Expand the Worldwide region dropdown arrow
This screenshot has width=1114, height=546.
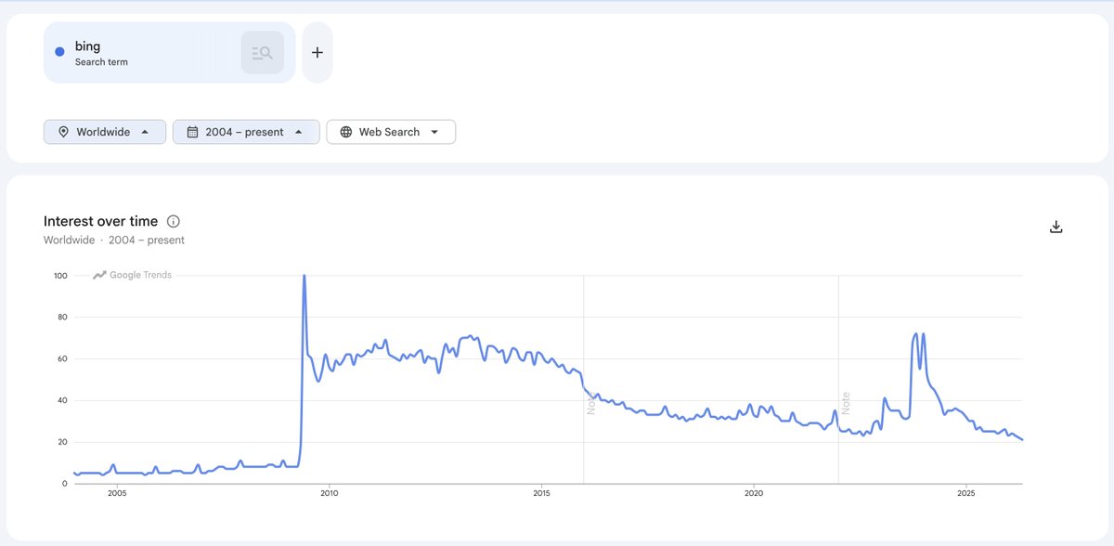tap(145, 132)
